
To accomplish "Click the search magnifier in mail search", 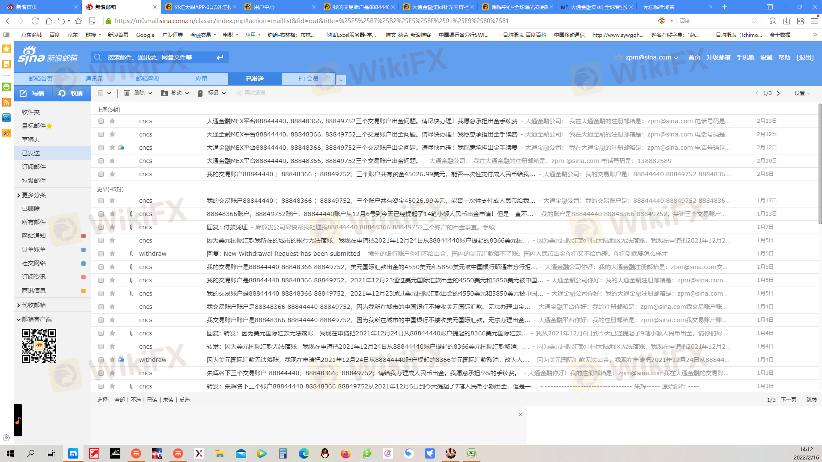I will [x=98, y=57].
